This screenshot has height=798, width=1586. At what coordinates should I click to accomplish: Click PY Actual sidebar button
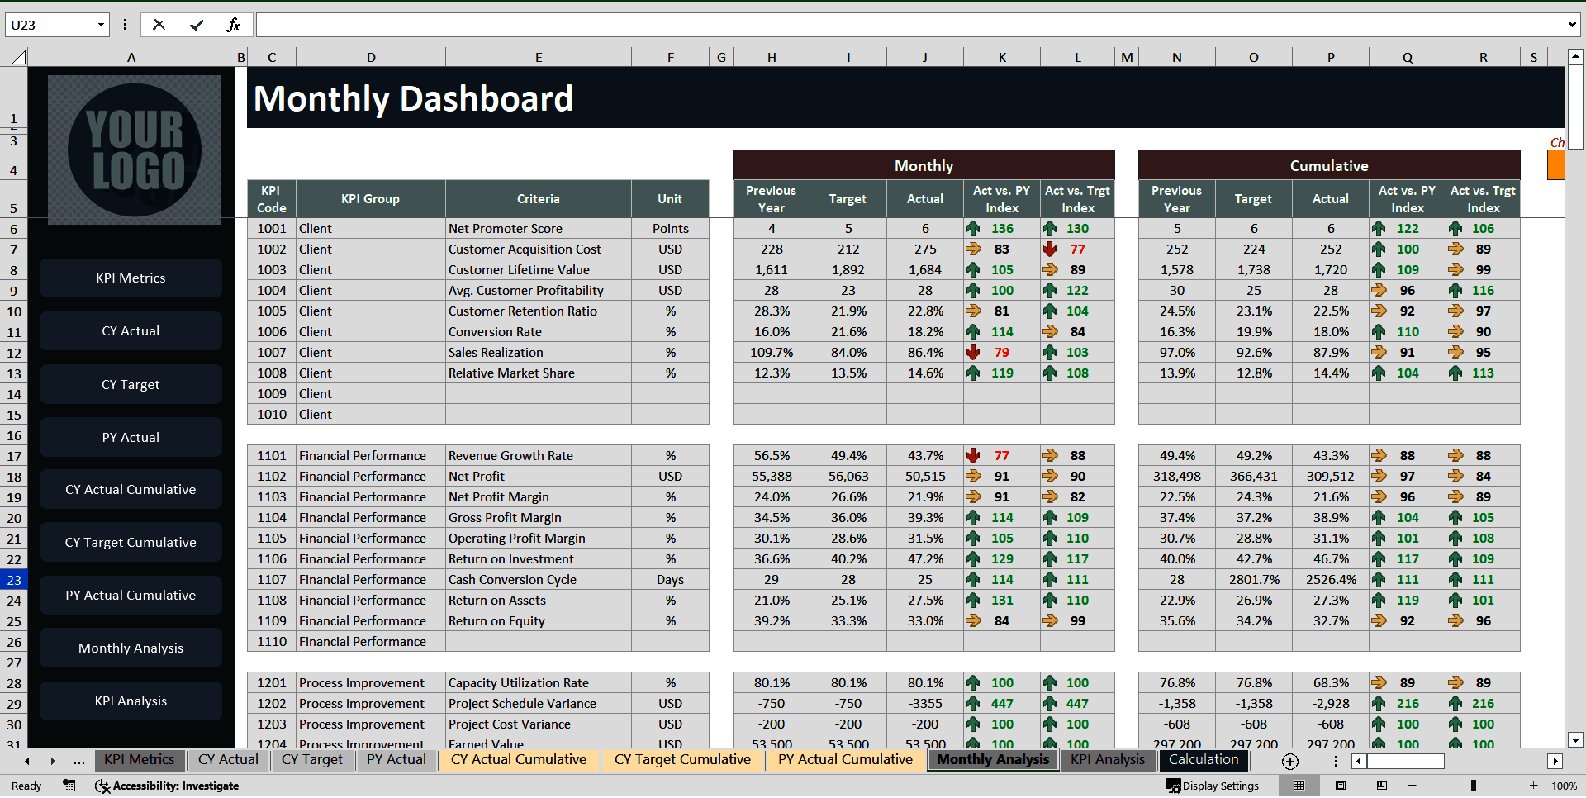[x=131, y=438]
